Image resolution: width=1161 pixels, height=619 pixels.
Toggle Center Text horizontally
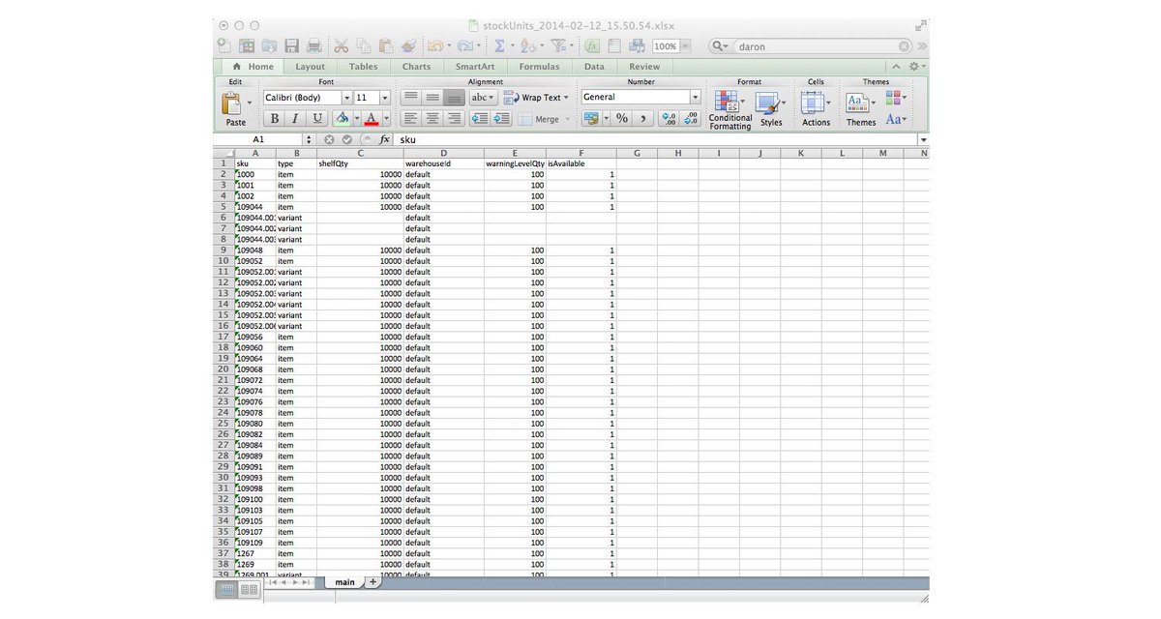[432, 118]
